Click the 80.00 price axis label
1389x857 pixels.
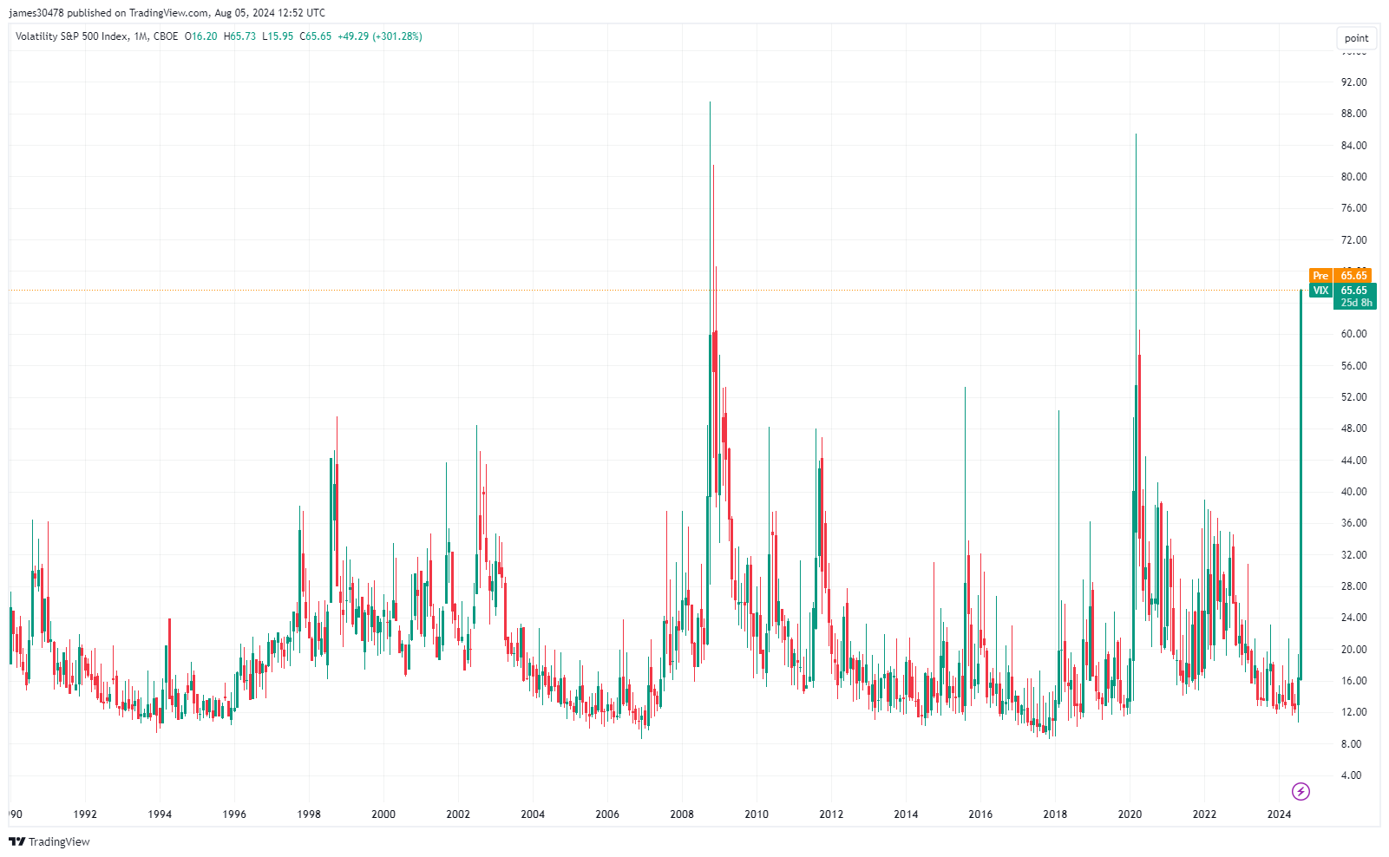(1353, 177)
